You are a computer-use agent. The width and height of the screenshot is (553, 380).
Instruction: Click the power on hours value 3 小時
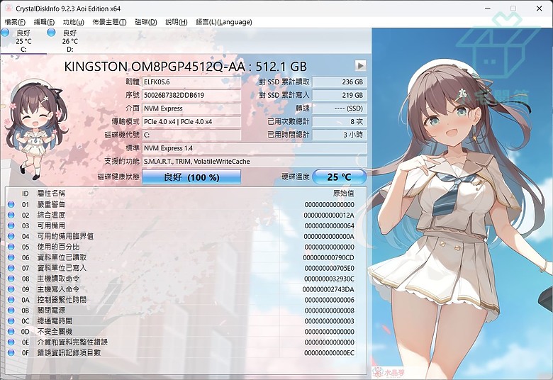point(340,135)
